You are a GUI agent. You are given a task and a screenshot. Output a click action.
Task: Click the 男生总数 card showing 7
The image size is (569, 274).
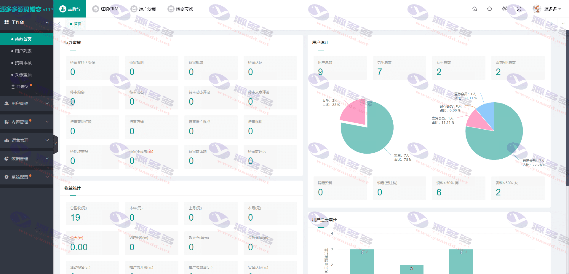pos(399,68)
